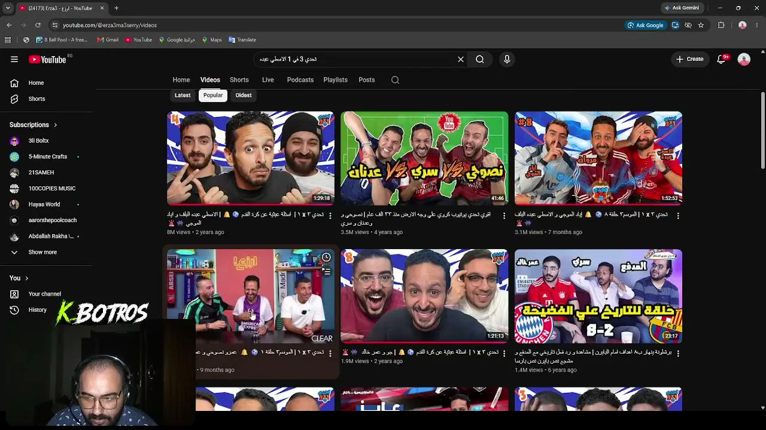This screenshot has height=430, width=766.
Task: Clear the YouTube search box text
Action: point(460,59)
